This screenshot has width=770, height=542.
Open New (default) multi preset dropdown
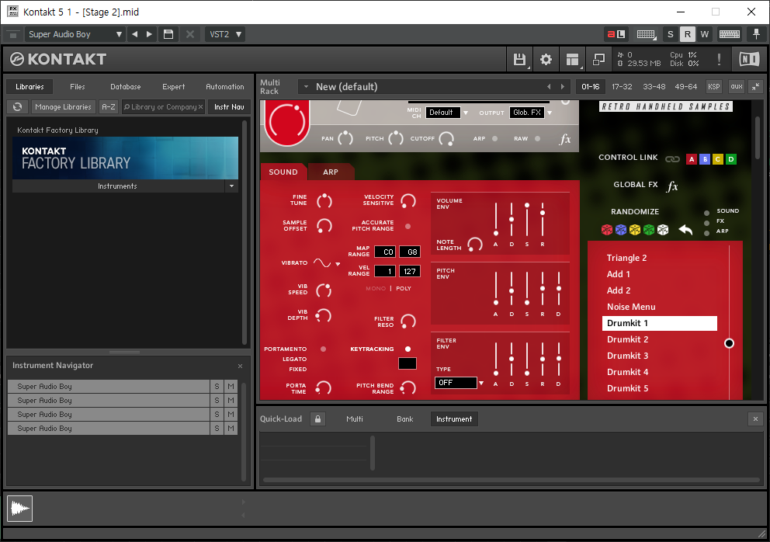(x=306, y=87)
